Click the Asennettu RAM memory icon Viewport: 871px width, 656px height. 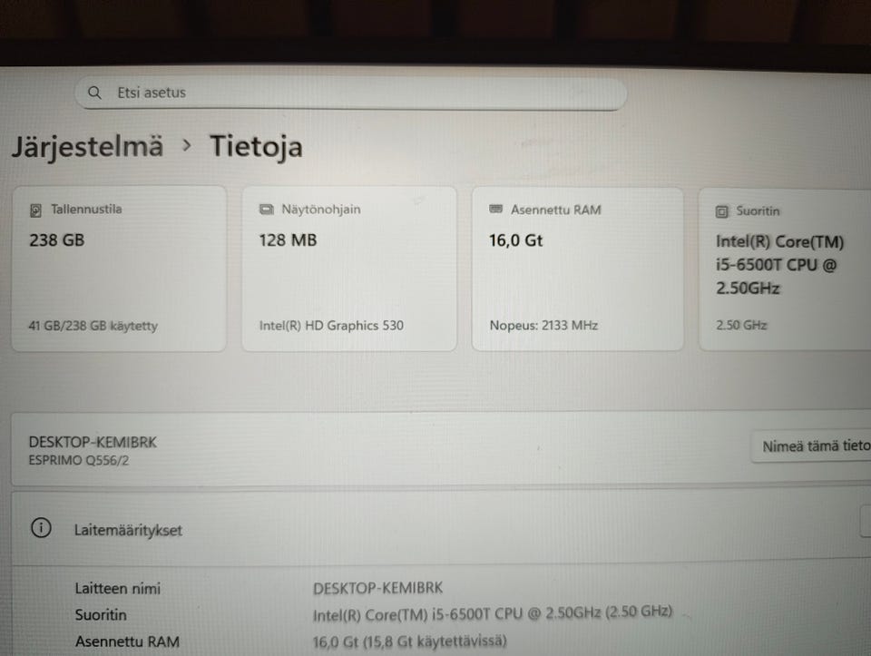point(496,209)
